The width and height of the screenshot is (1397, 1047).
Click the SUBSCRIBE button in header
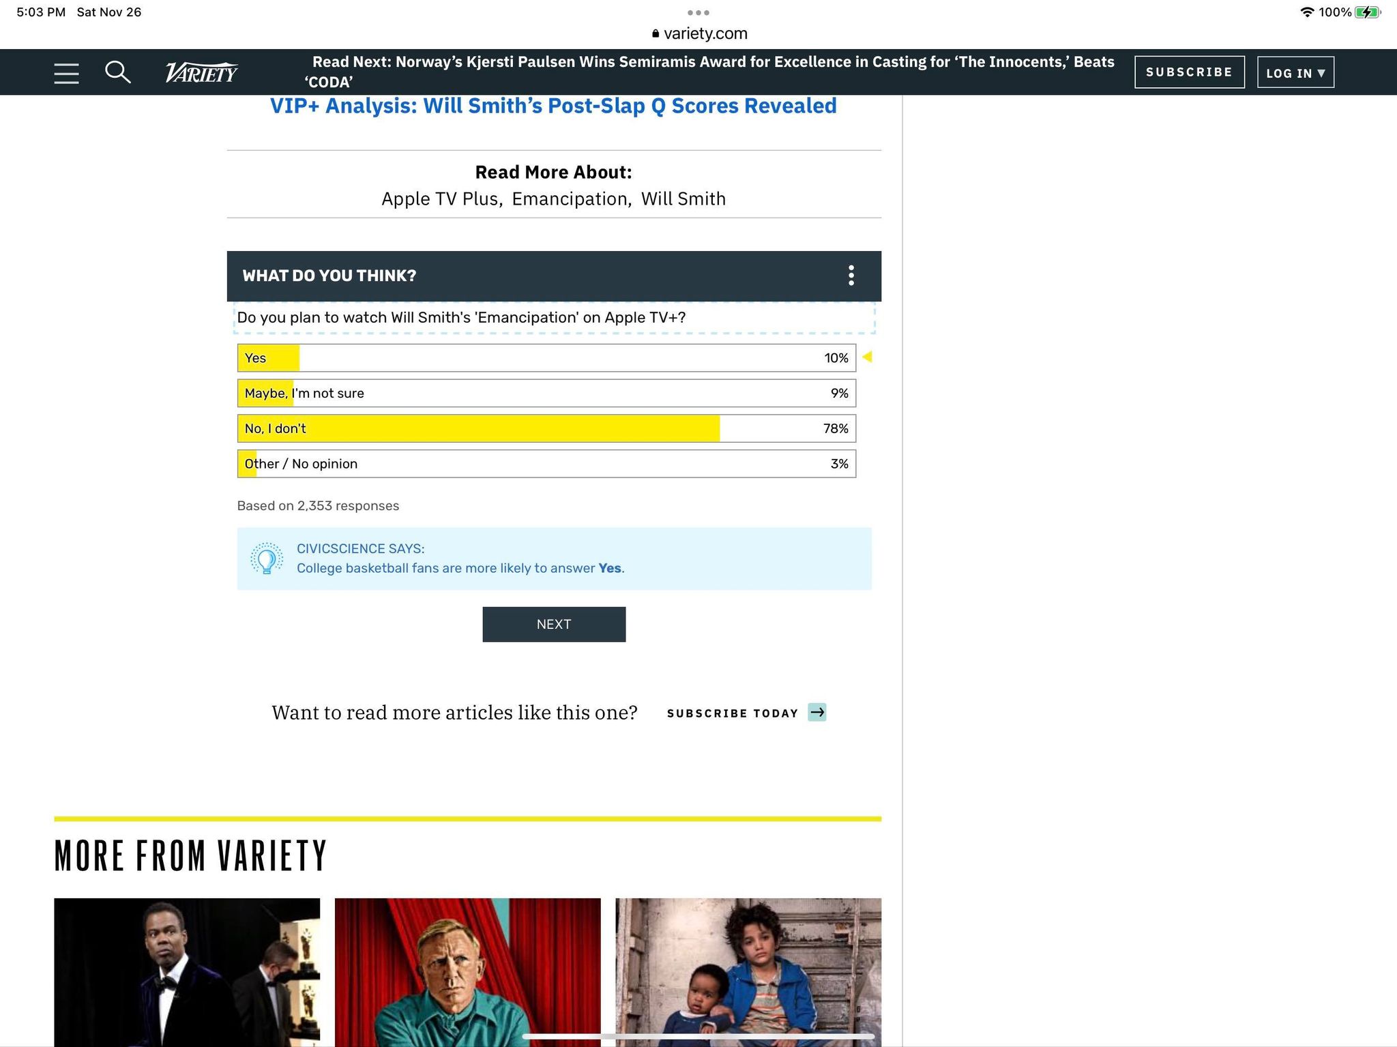pyautogui.click(x=1189, y=72)
